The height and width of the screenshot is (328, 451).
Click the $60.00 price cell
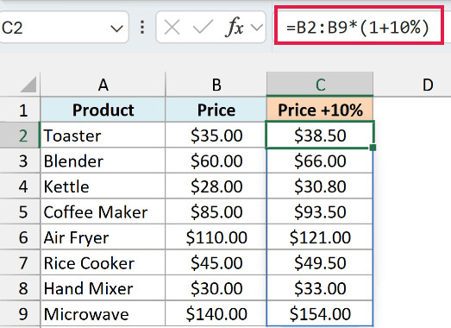[x=216, y=161]
